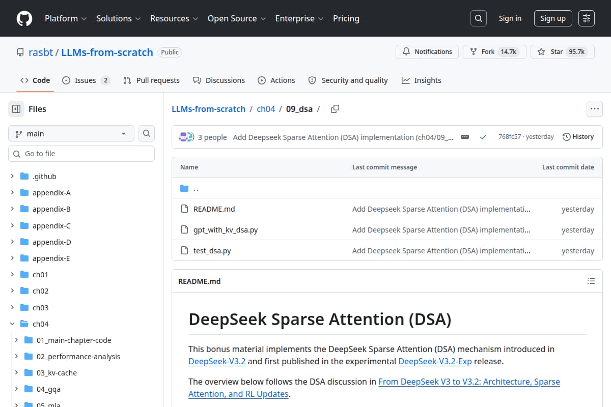Fork the repository
The height and width of the screenshot is (407, 611).
(x=493, y=52)
